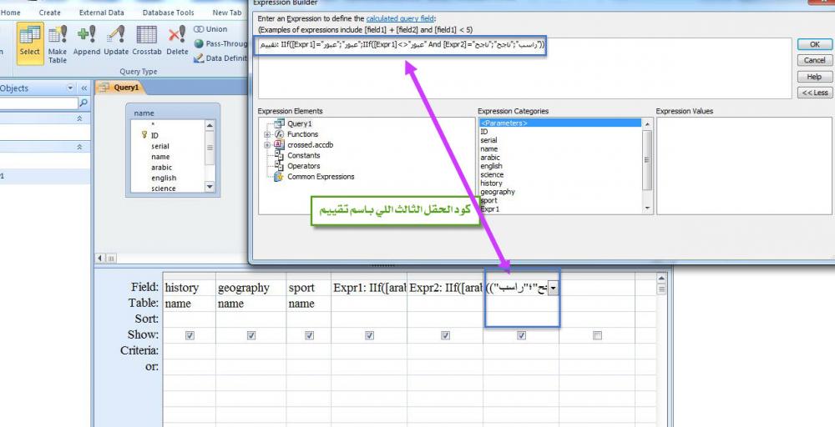Click the calculated query field link
The height and width of the screenshot is (427, 835).
pos(400,18)
